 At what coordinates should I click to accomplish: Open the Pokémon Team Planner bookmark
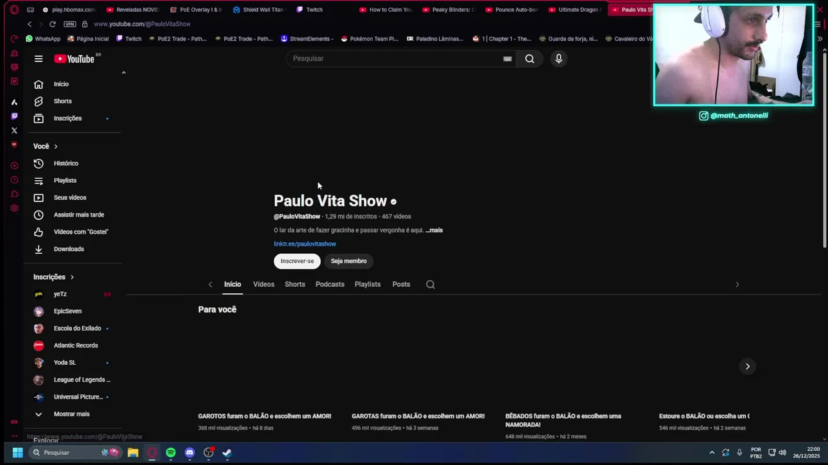click(x=369, y=39)
